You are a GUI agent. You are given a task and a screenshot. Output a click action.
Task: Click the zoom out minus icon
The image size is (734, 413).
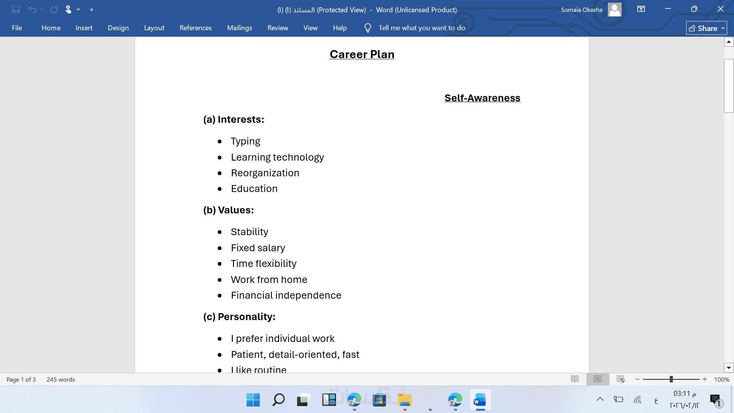pos(637,379)
